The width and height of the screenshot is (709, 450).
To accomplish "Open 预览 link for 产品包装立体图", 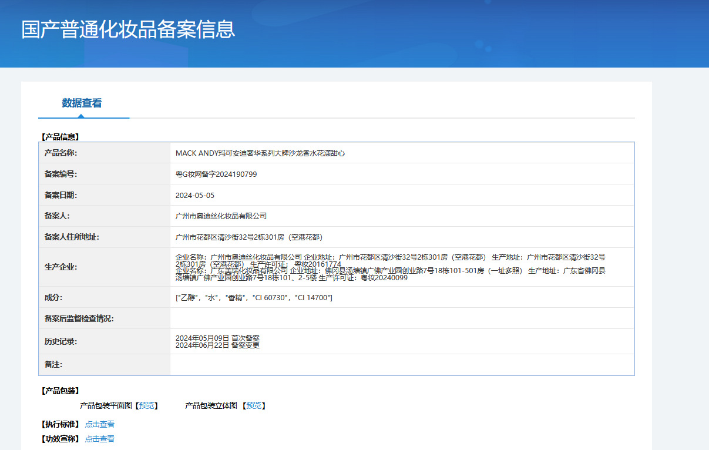I will (254, 405).
